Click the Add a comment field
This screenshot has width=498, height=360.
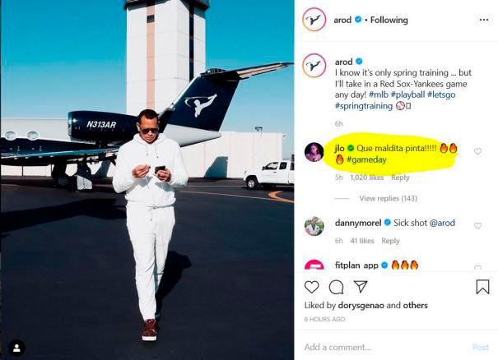pyautogui.click(x=379, y=347)
